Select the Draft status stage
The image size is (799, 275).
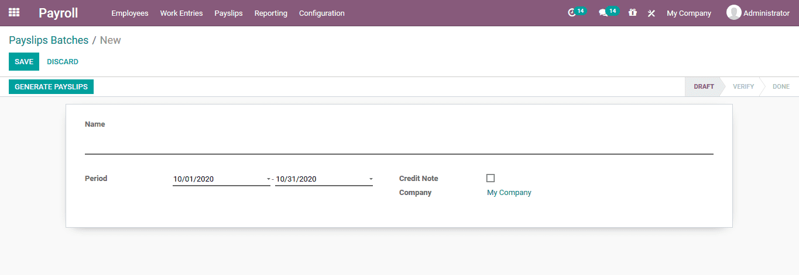tap(704, 86)
